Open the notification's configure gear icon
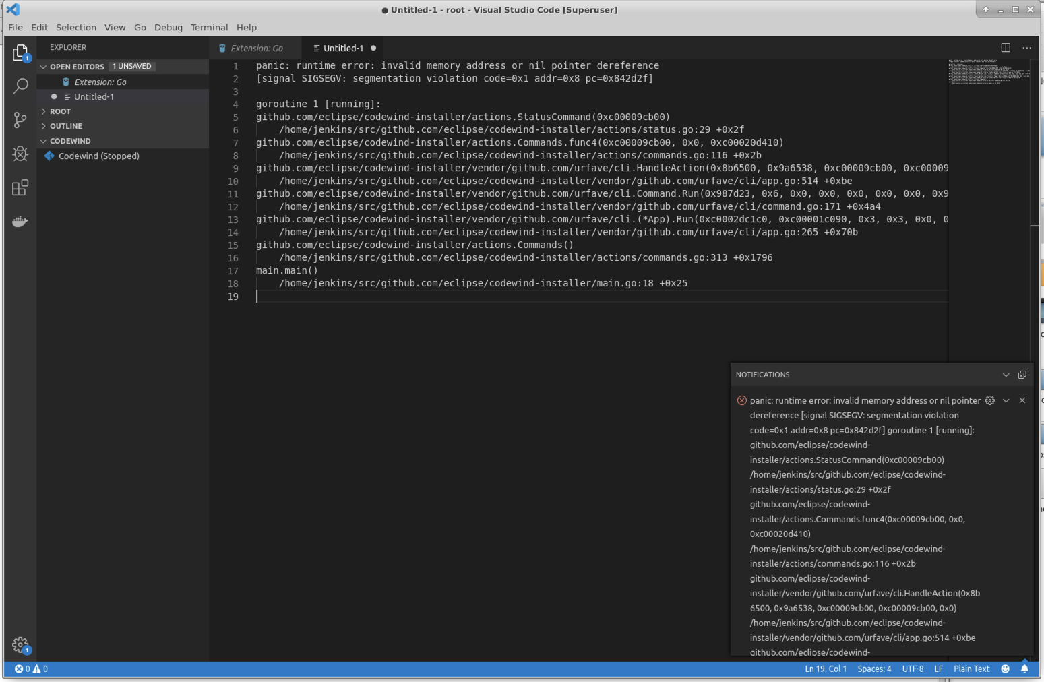 pyautogui.click(x=989, y=400)
